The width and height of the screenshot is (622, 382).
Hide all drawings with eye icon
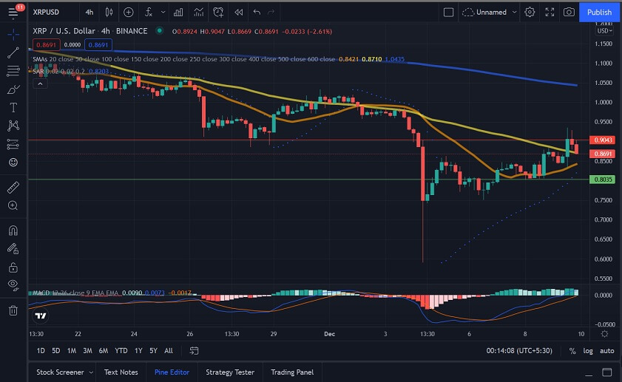coord(13,284)
